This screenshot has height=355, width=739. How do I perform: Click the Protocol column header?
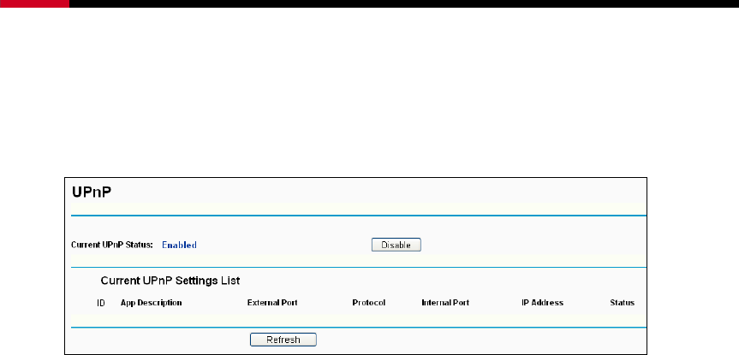pos(369,303)
